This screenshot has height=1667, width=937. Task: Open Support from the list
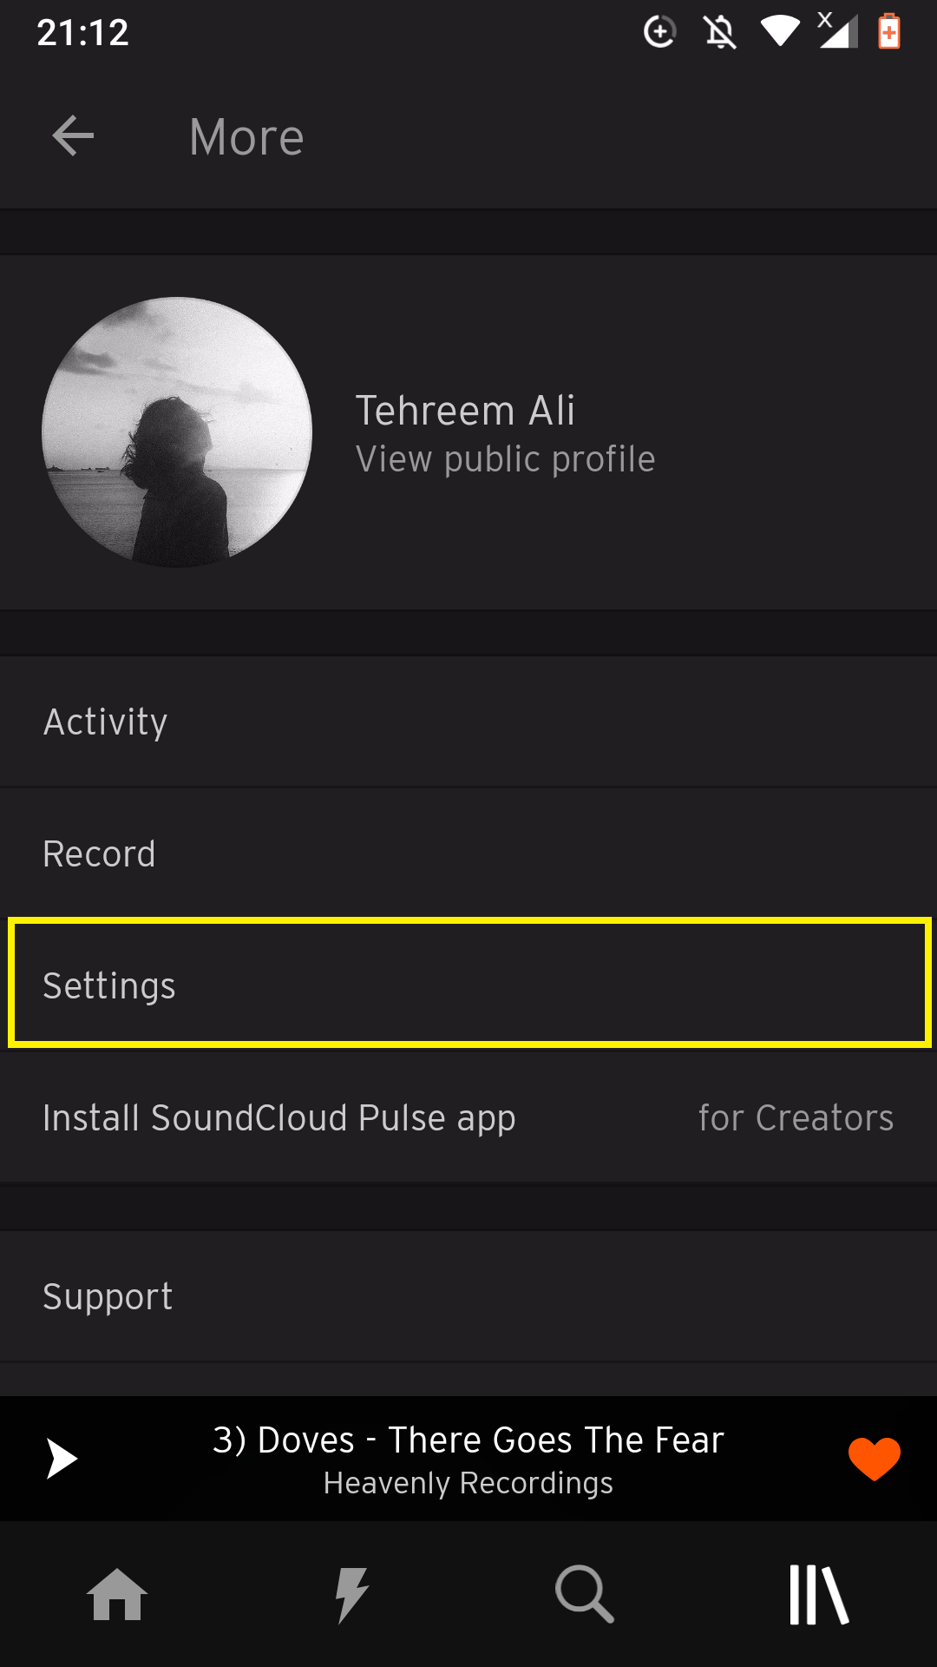468,1295
